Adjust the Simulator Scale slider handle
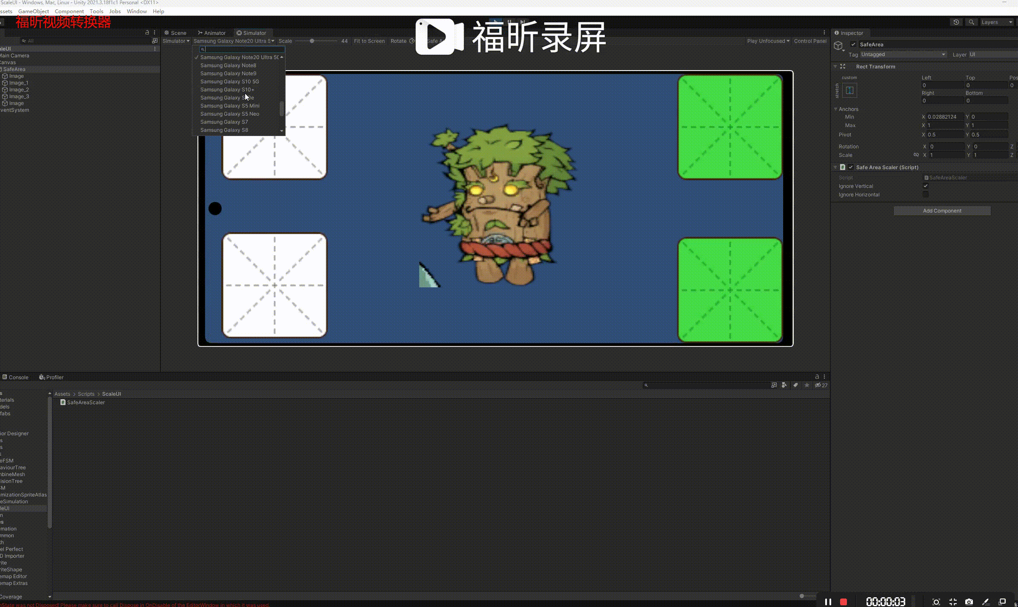Screen dimensions: 1018x607 click(x=312, y=41)
